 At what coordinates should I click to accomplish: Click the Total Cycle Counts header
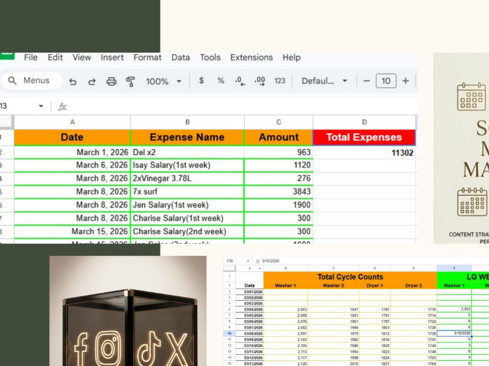[x=350, y=277]
